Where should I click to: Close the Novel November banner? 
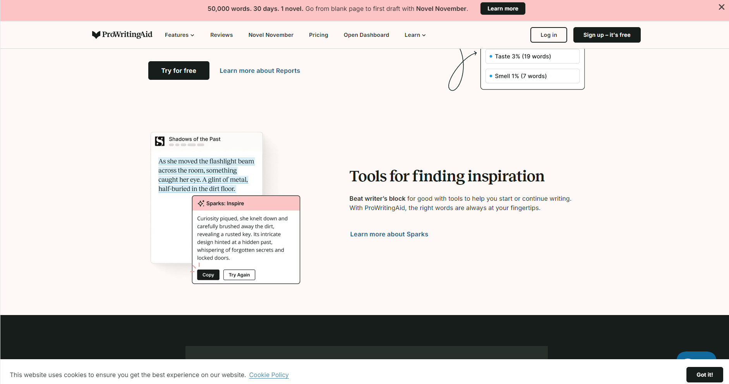point(721,7)
